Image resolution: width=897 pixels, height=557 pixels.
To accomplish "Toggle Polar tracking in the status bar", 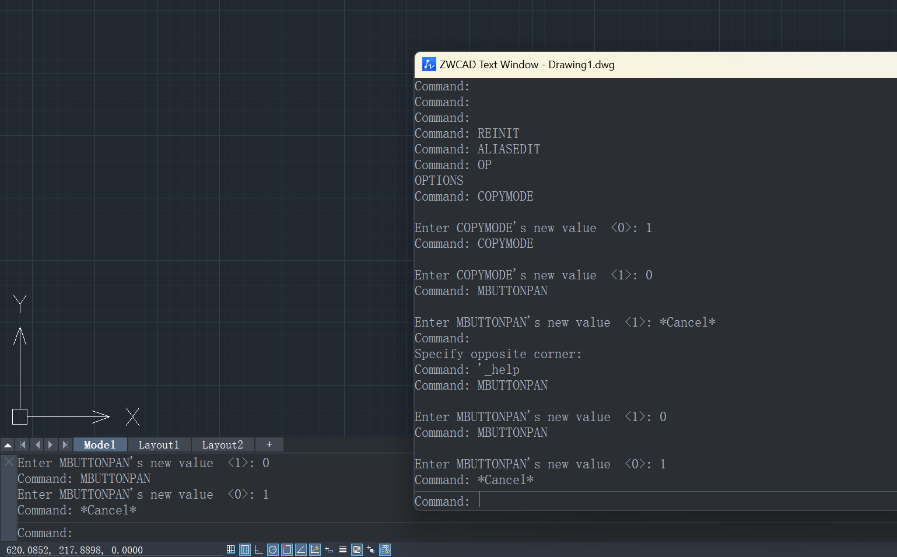I will [273, 549].
